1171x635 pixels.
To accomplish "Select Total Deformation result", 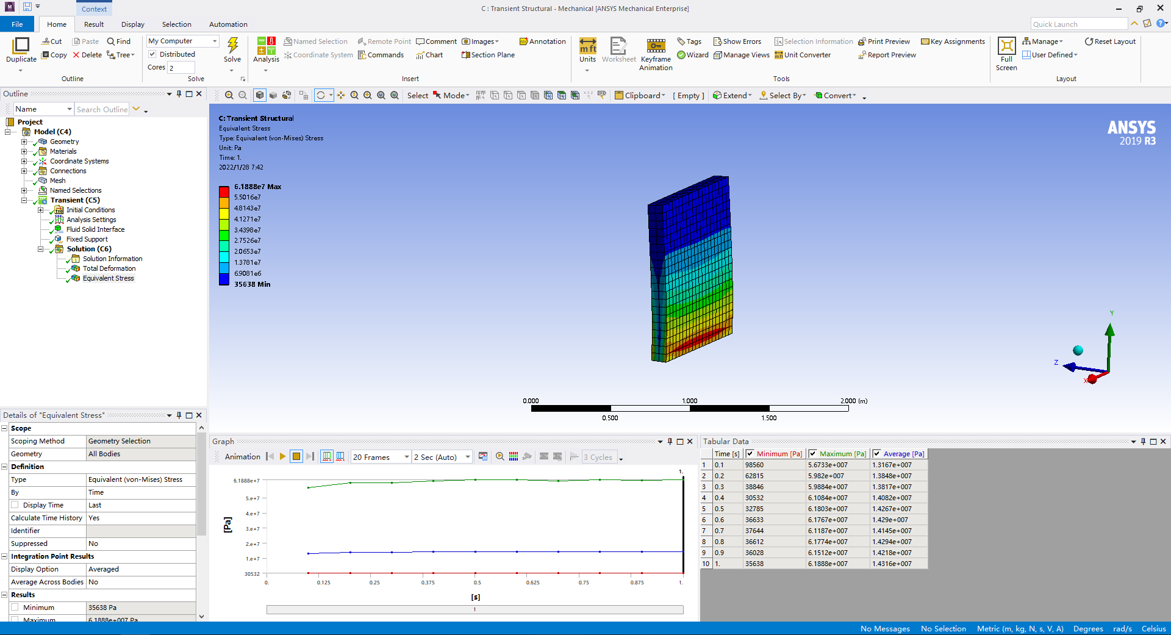I will pos(109,268).
